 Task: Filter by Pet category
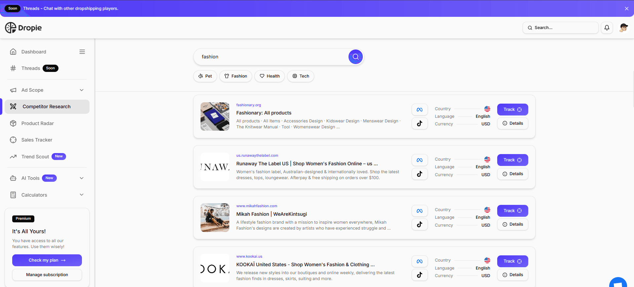205,76
